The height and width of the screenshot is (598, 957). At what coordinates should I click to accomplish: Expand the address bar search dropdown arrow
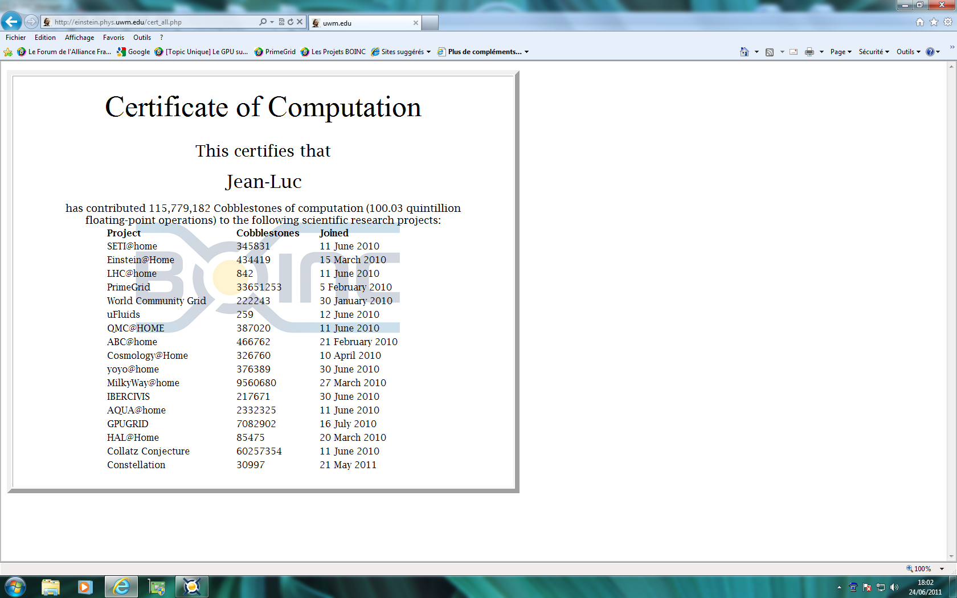[272, 22]
